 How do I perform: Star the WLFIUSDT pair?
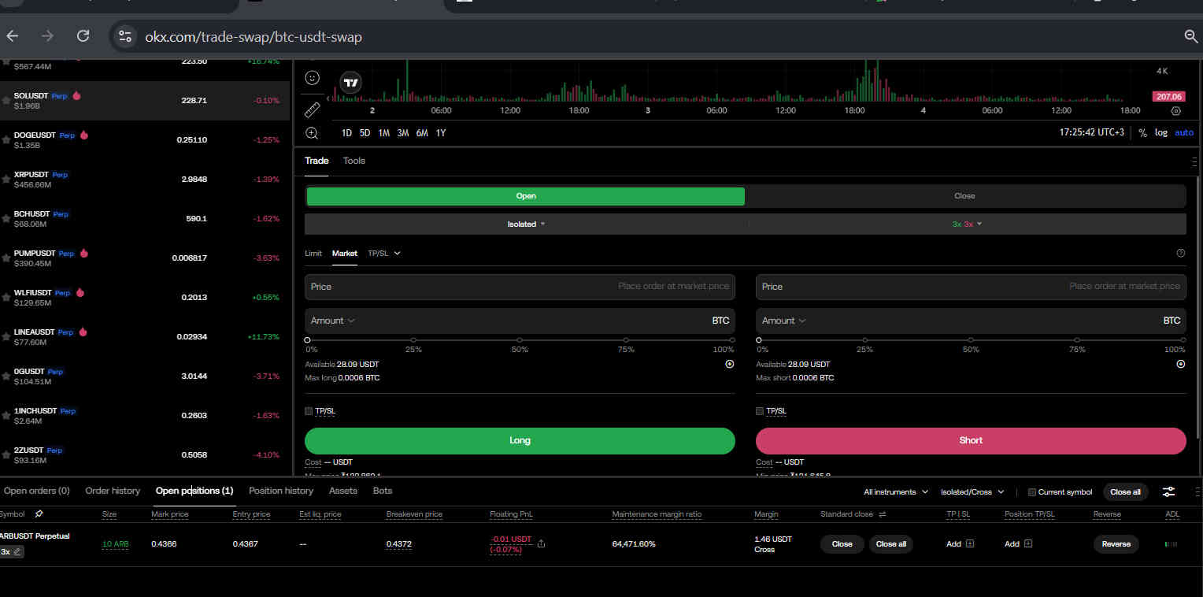(x=6, y=297)
